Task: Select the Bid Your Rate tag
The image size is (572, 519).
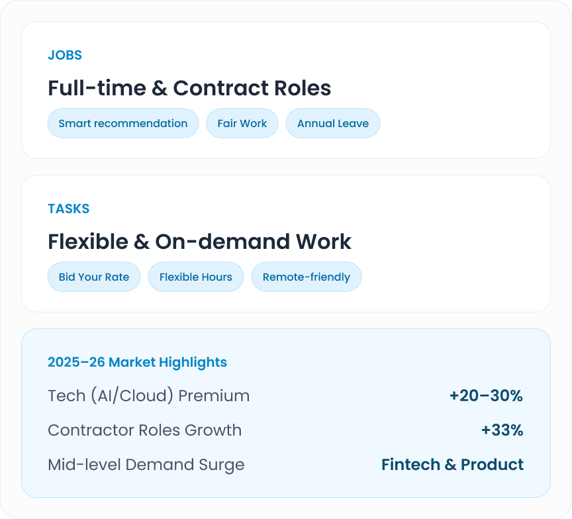Action: pyautogui.click(x=94, y=277)
